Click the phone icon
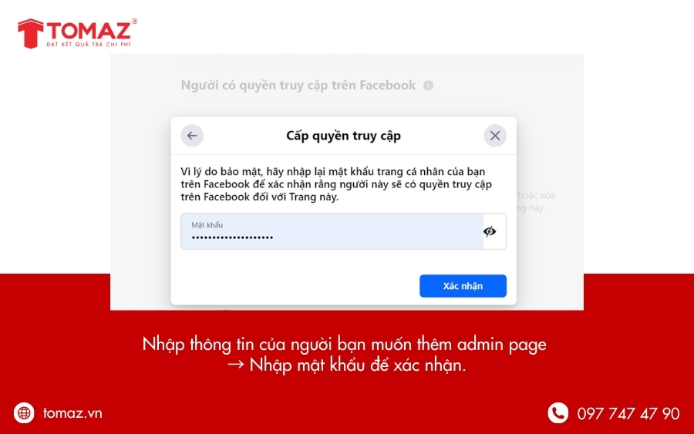694x434 pixels. click(558, 412)
